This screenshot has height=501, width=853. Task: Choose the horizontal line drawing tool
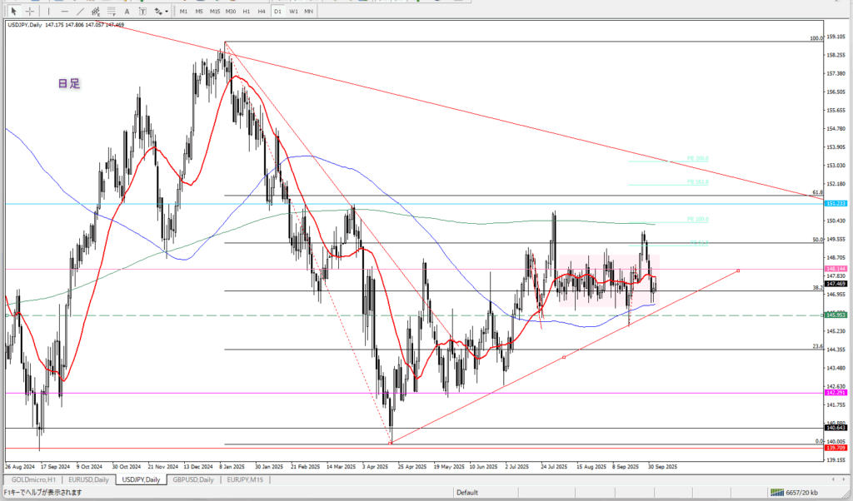[65, 11]
